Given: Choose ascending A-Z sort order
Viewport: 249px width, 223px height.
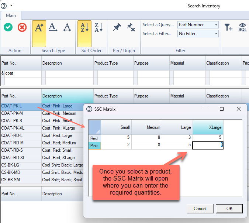Looking at the screenshot, I should pos(84,34).
